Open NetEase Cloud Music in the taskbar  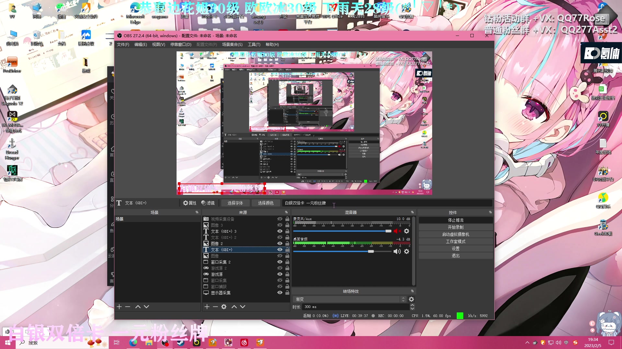pyautogui.click(x=244, y=343)
